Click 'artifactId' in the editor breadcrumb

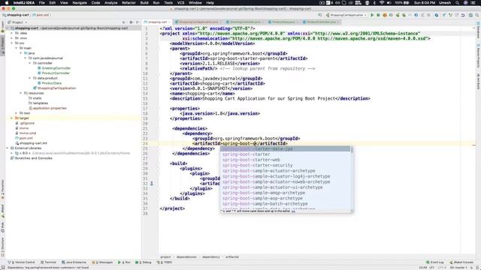coord(232,256)
